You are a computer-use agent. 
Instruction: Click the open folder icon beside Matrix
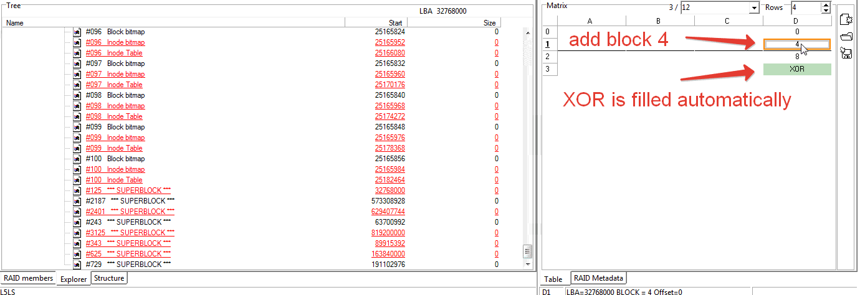846,37
